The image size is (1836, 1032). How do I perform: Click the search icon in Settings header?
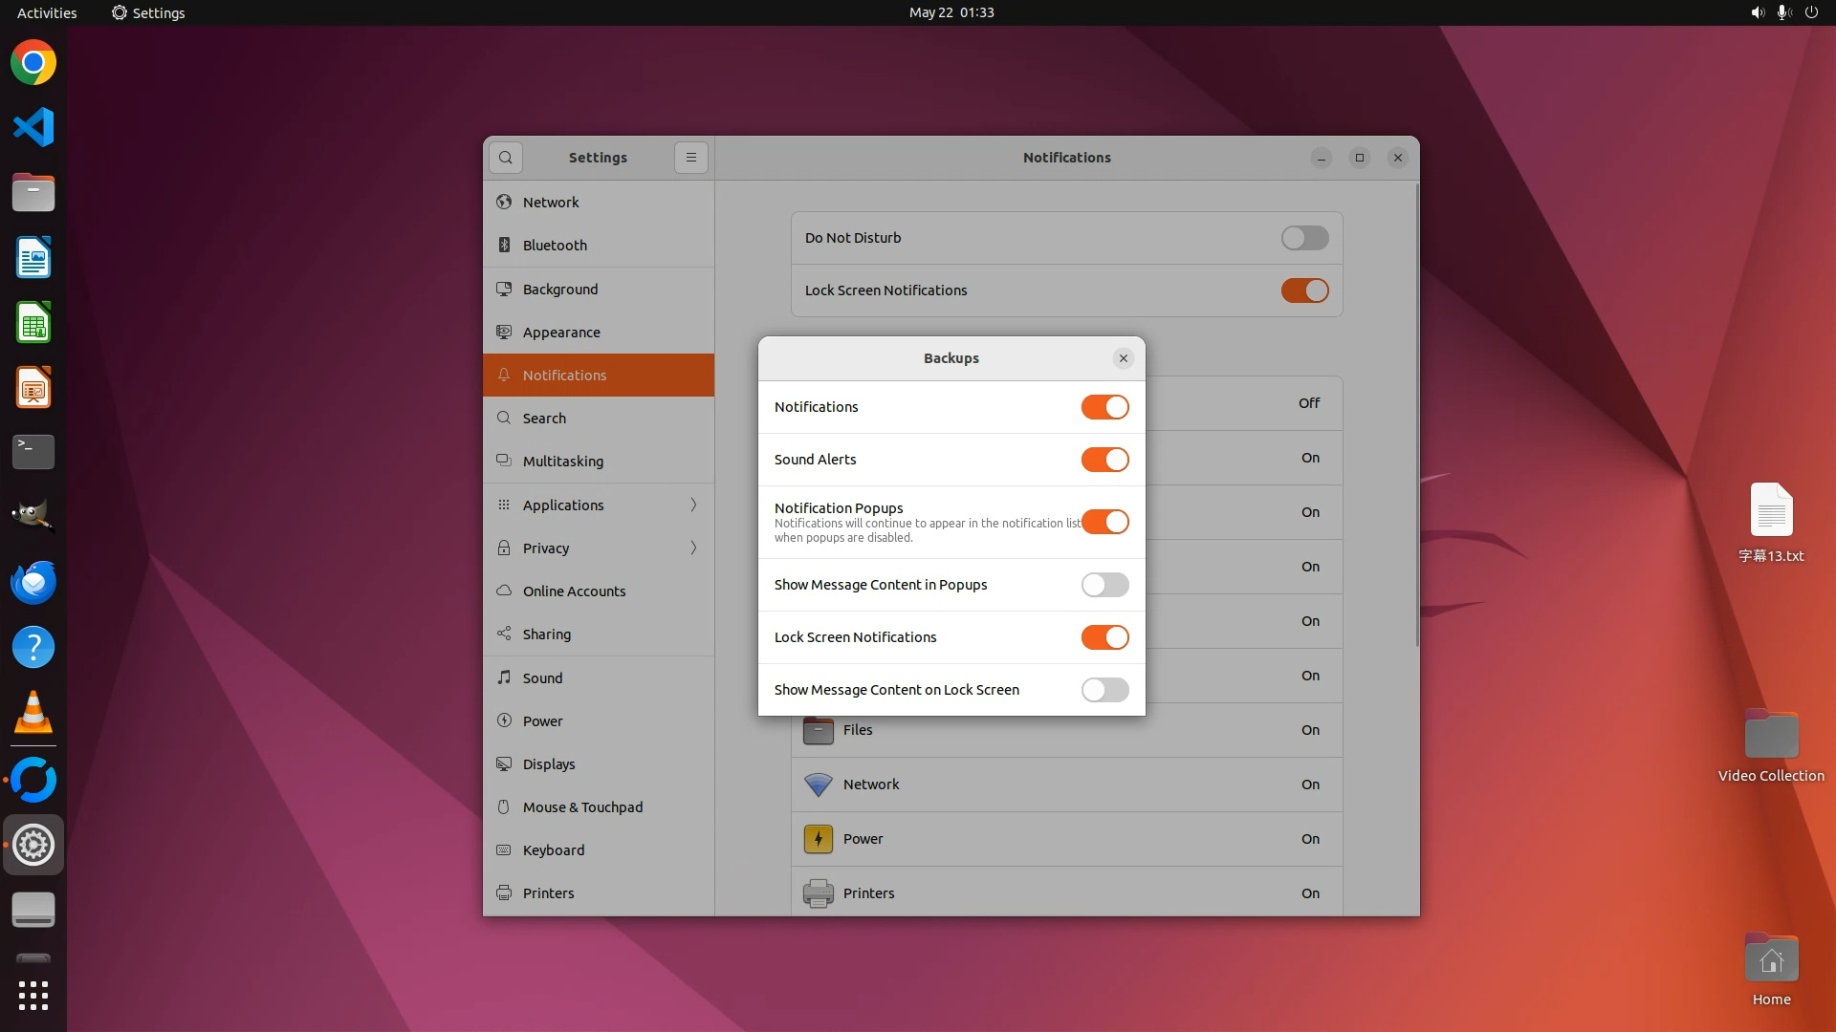506,158
